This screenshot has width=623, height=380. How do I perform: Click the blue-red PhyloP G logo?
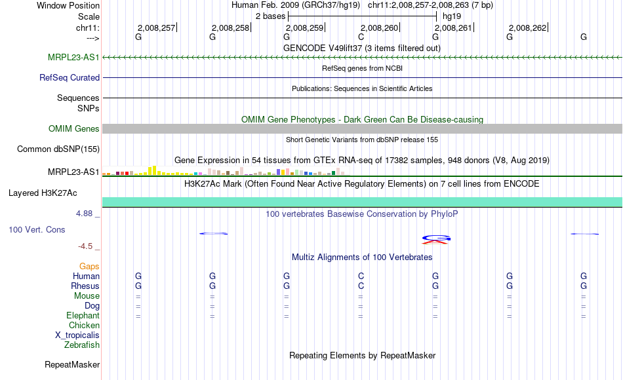click(x=436, y=239)
